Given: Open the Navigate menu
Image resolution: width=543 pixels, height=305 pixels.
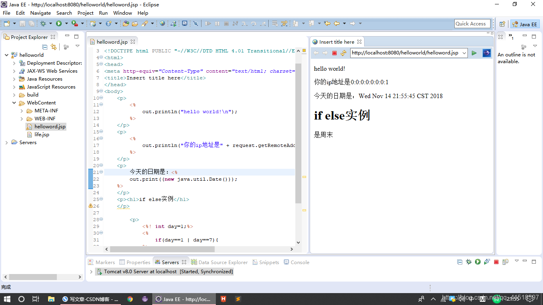Looking at the screenshot, I should 41,13.
